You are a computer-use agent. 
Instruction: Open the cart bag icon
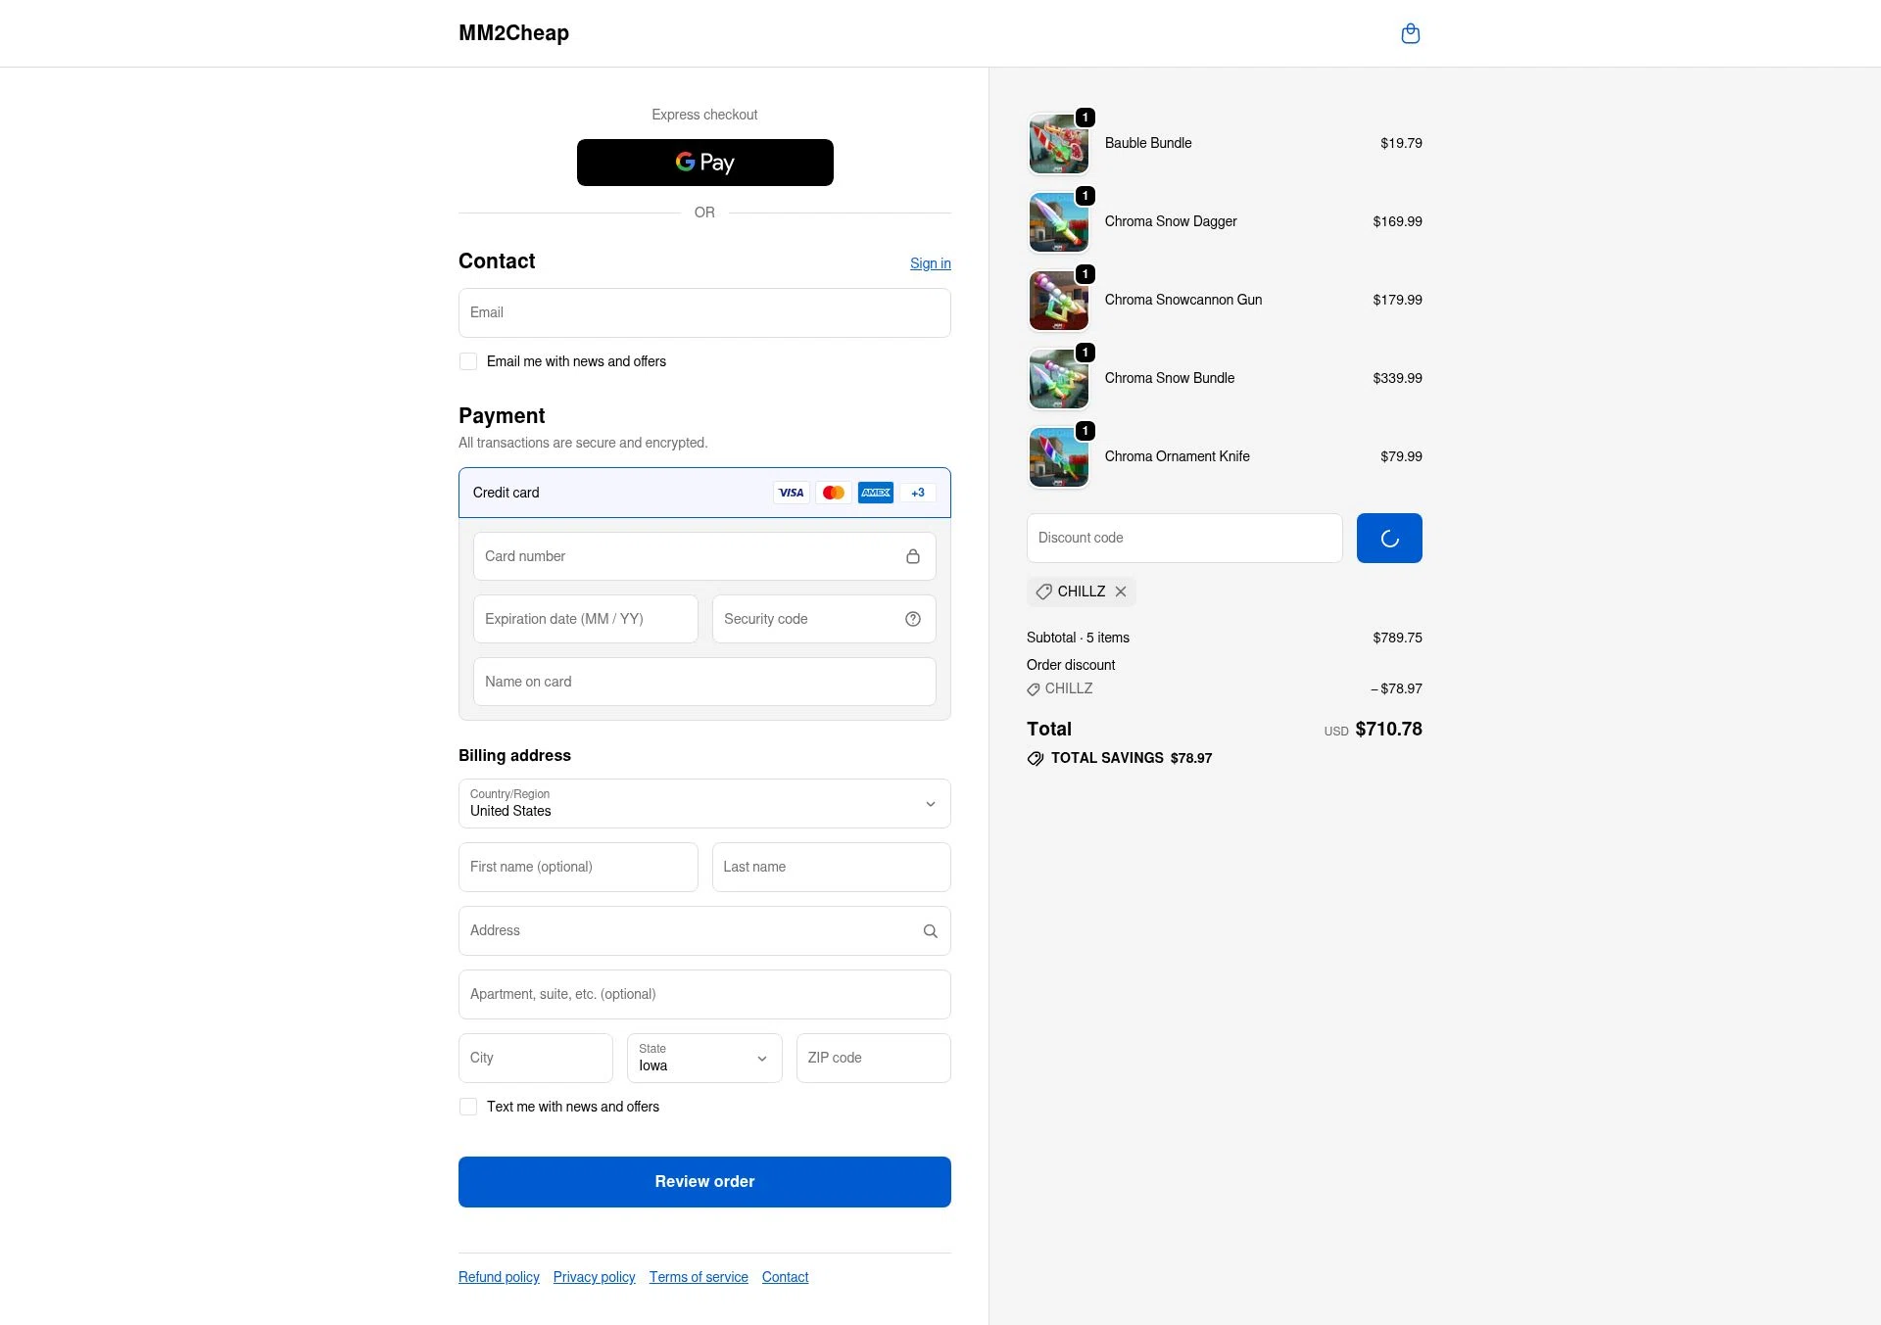(1411, 32)
